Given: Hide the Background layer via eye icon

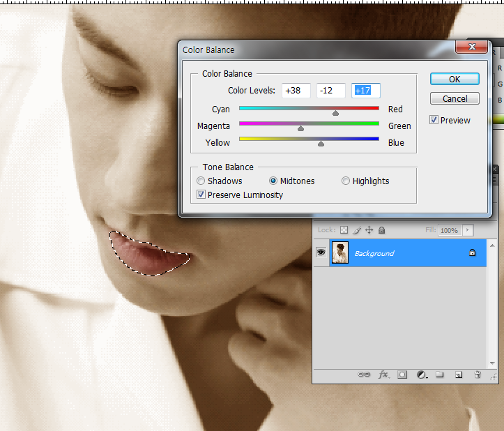Looking at the screenshot, I should (x=321, y=252).
